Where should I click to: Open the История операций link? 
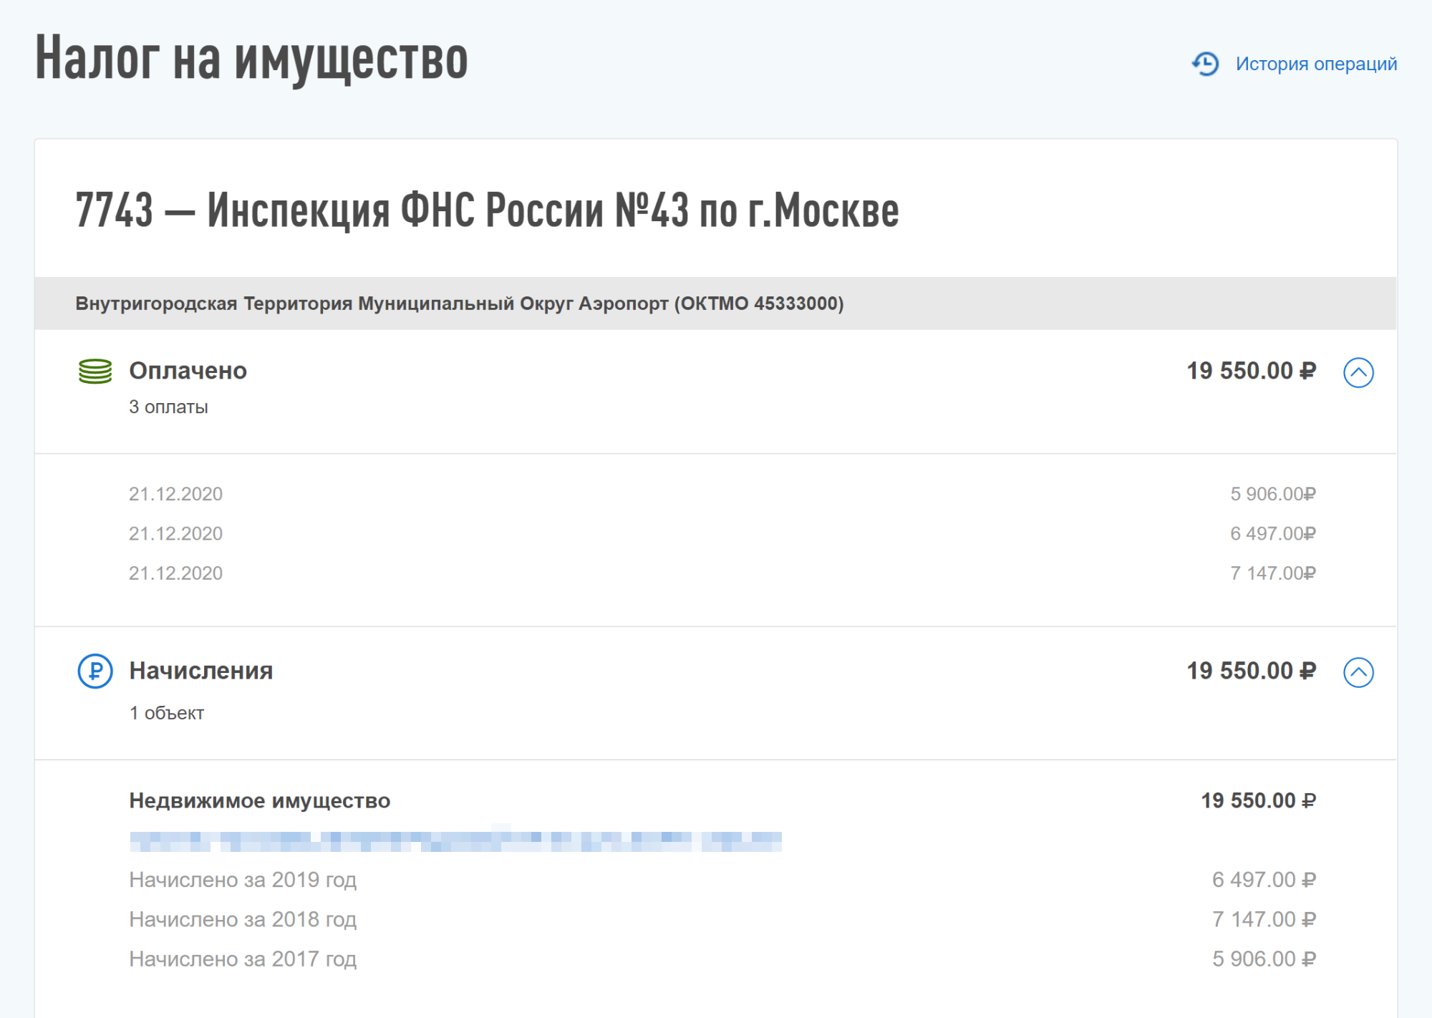1315,64
